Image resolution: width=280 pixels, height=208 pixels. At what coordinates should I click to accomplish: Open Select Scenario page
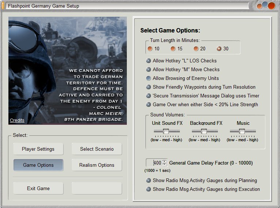click(x=97, y=149)
